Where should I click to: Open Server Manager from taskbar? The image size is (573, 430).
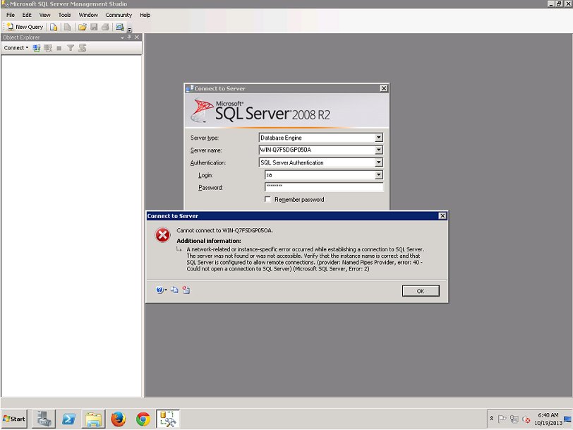coord(44,419)
